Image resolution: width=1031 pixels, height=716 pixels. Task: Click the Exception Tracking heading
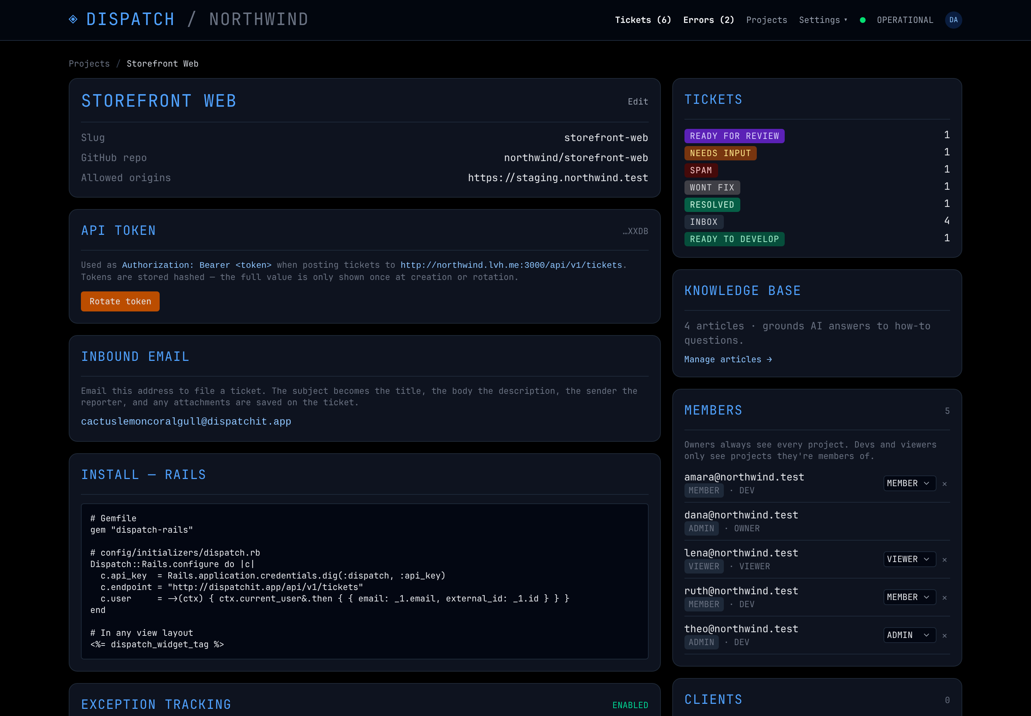point(156,704)
